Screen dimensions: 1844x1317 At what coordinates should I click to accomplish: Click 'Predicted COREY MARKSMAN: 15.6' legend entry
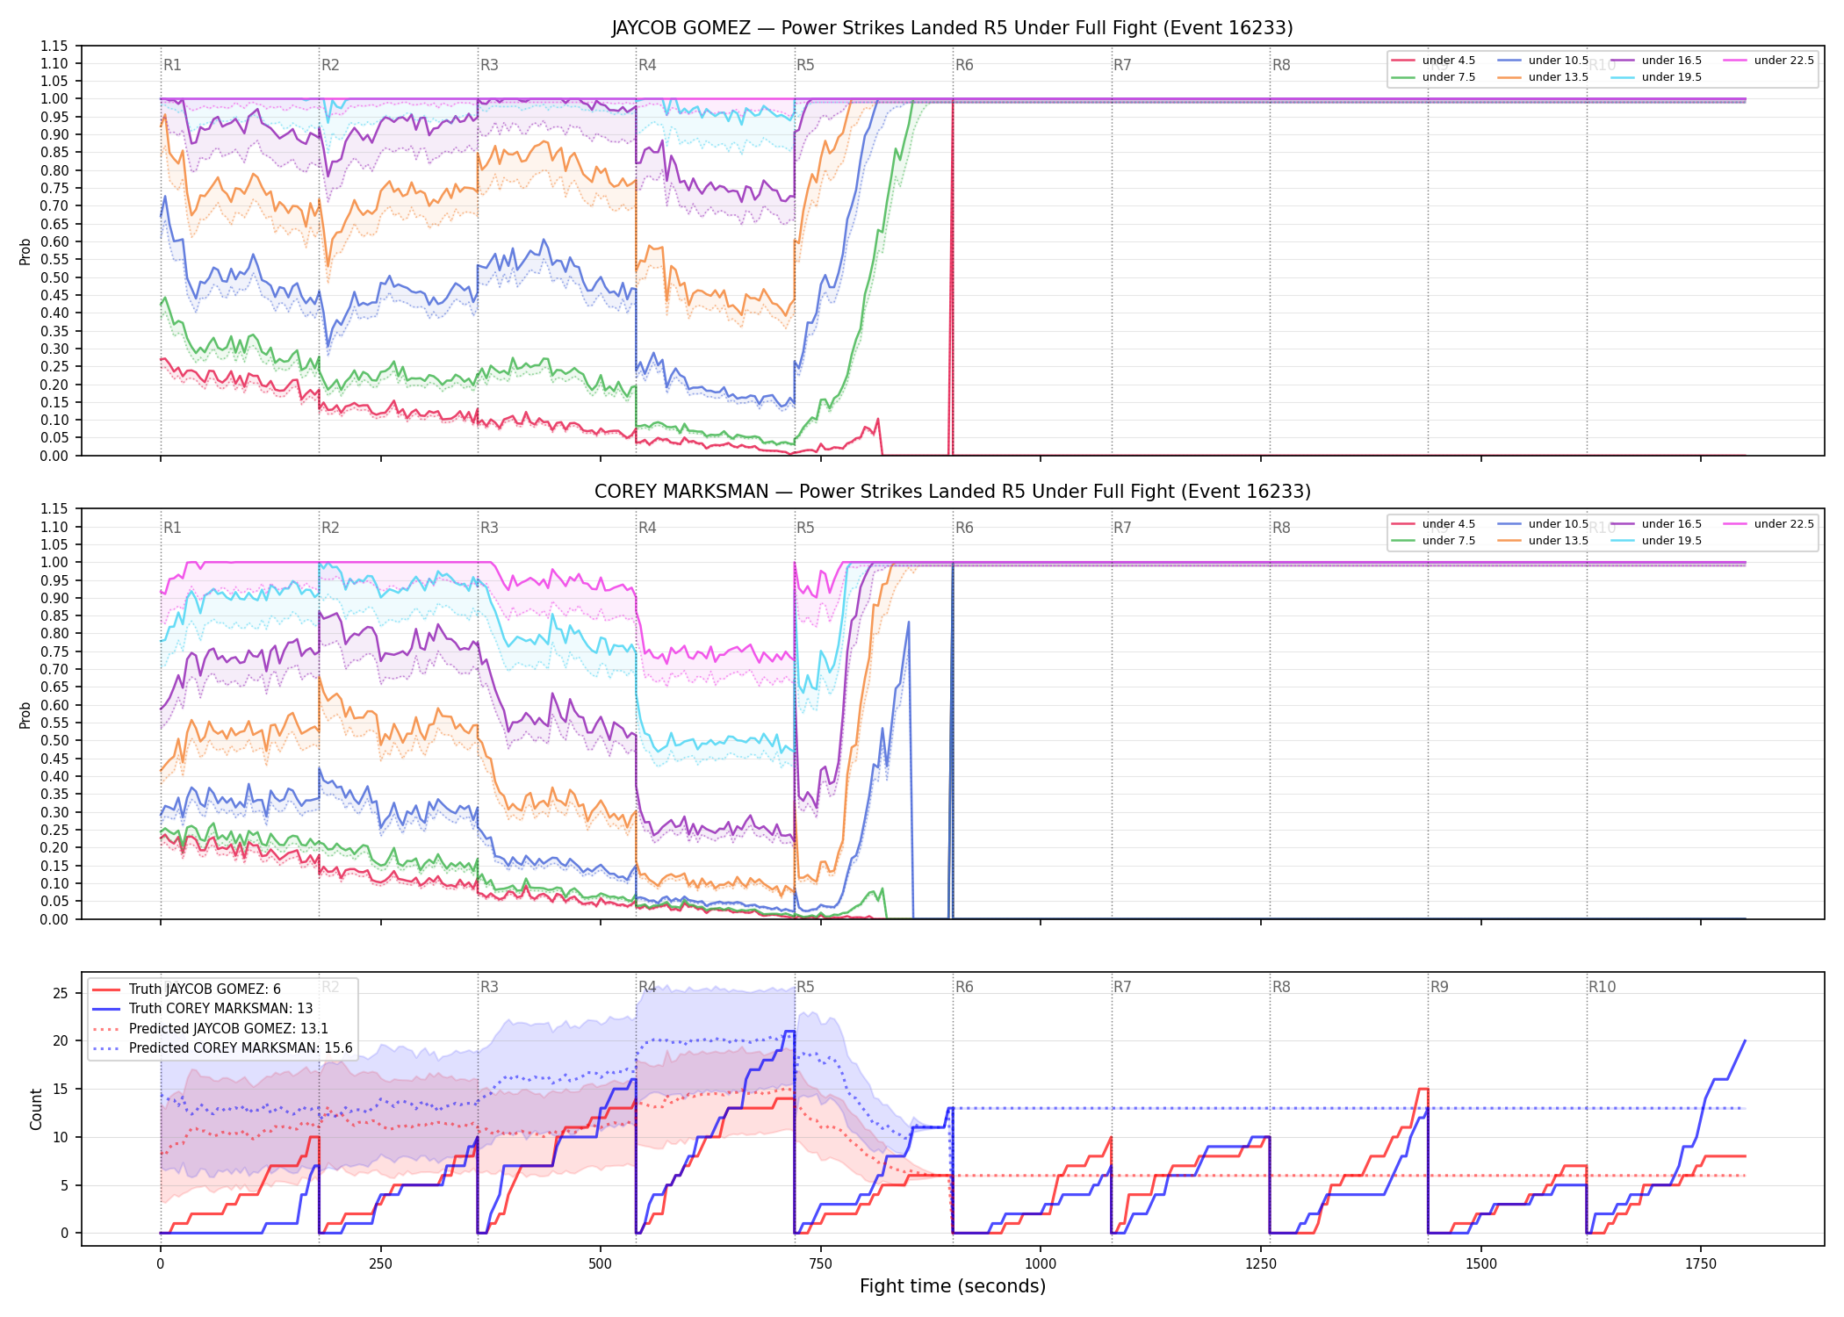pyautogui.click(x=222, y=1047)
